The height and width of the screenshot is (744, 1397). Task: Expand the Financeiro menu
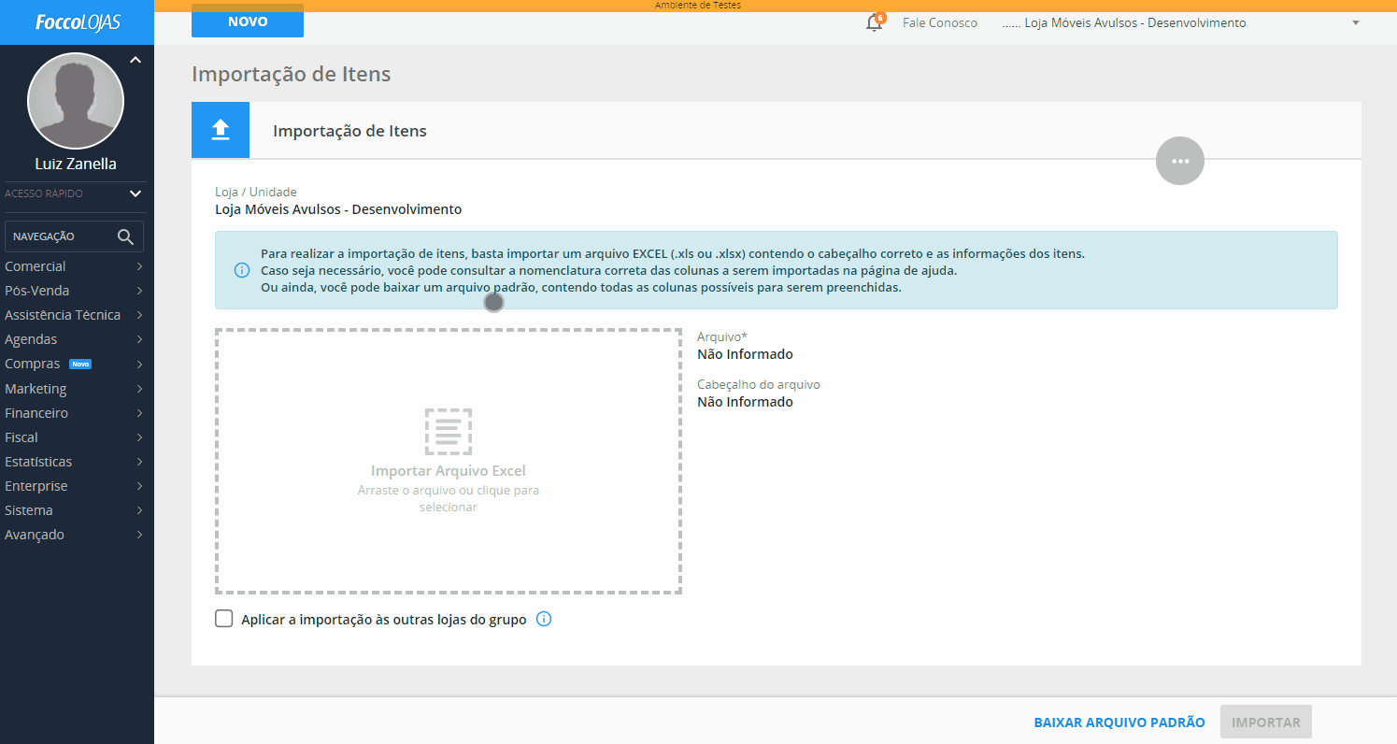[x=77, y=413]
